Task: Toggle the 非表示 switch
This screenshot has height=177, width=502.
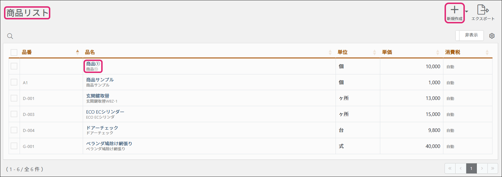Action: [469, 35]
